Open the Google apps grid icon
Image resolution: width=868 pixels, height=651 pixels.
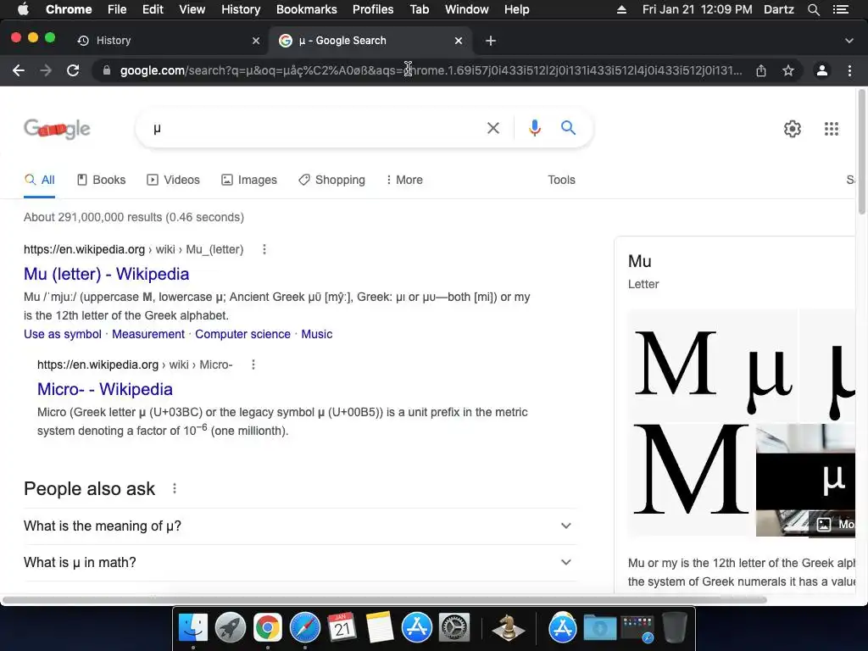click(x=831, y=129)
